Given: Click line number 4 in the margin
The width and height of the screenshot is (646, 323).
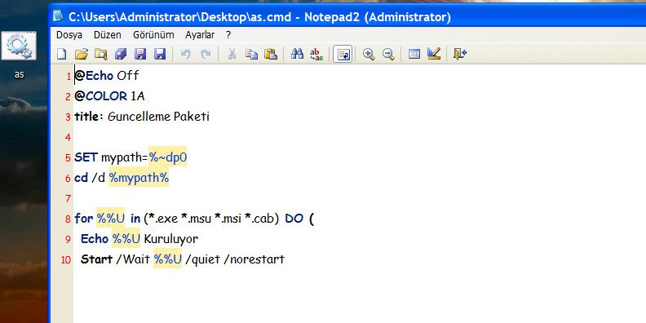Looking at the screenshot, I should coord(68,137).
